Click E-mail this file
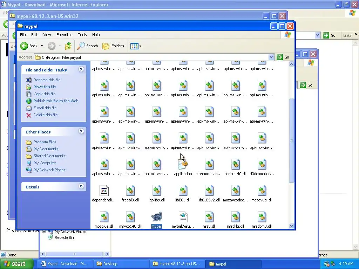359x269 pixels. tap(45, 108)
